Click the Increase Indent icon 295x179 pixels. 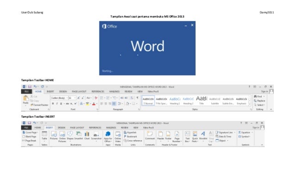126,98
